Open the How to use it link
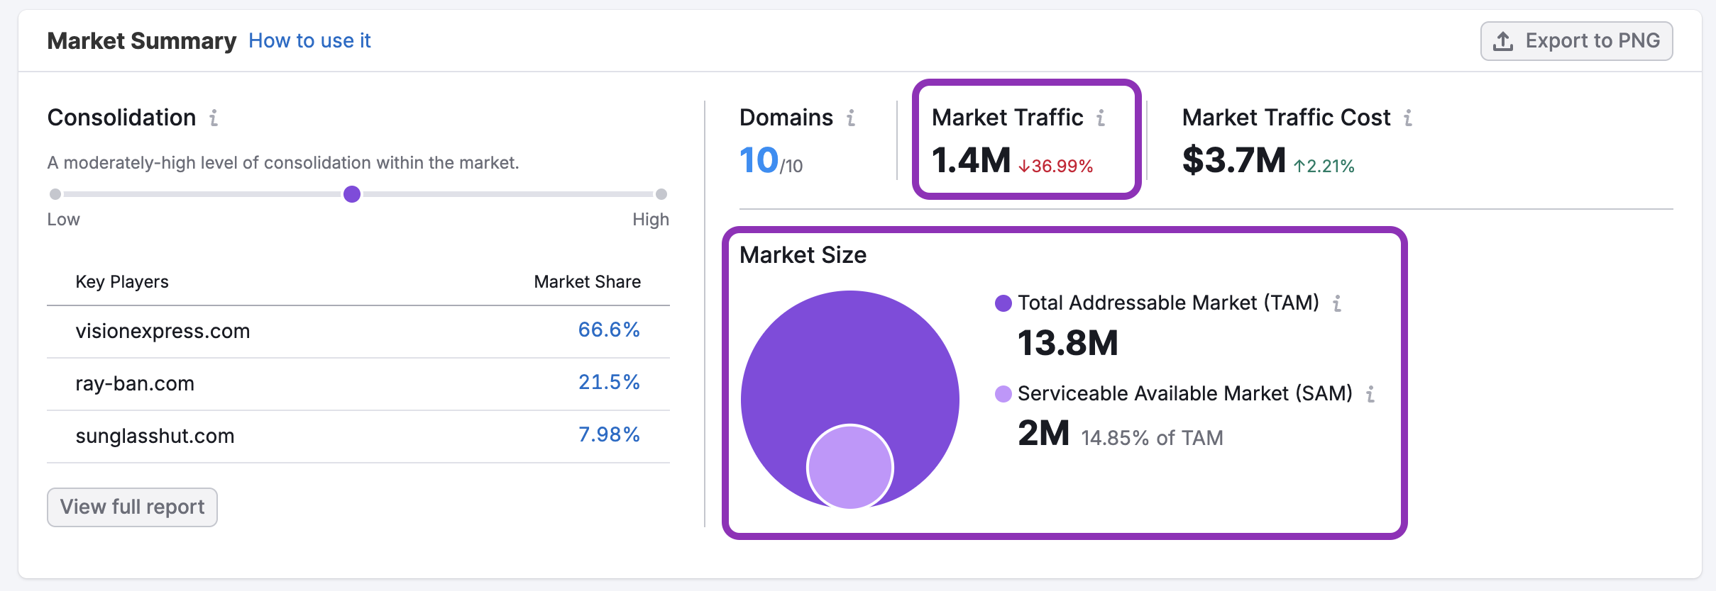Image resolution: width=1716 pixels, height=591 pixels. (x=309, y=41)
